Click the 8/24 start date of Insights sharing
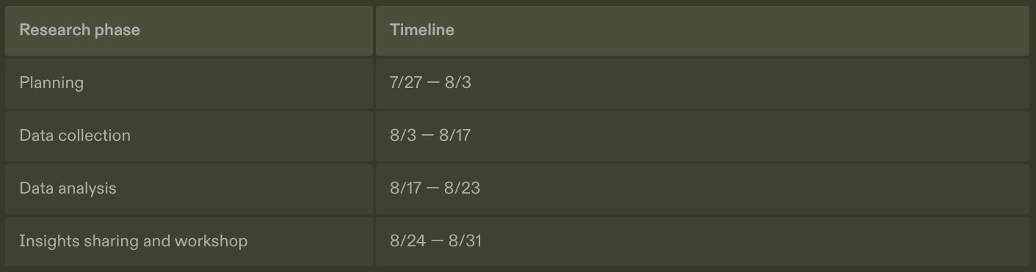 coord(407,240)
